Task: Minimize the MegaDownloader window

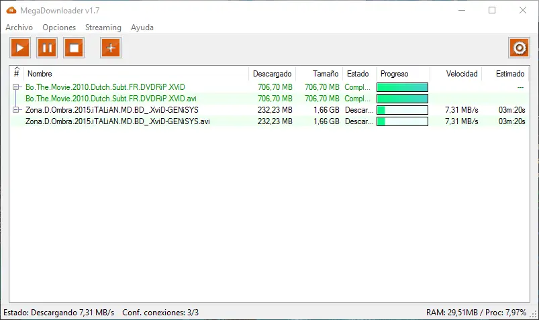Action: (x=462, y=10)
